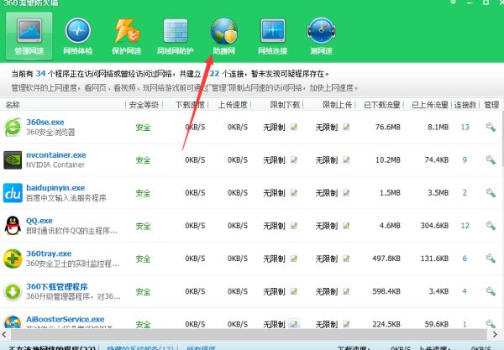Open manage wrench icon for baidupinyin.exe
Image resolution: width=504 pixels, height=350 pixels.
pyautogui.click(x=491, y=193)
